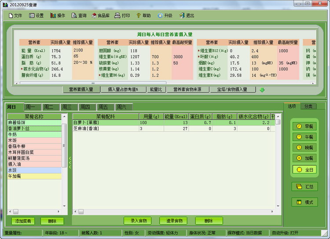Select the 早餐 breakfast meal option
330x239 pixels.
click(304, 126)
